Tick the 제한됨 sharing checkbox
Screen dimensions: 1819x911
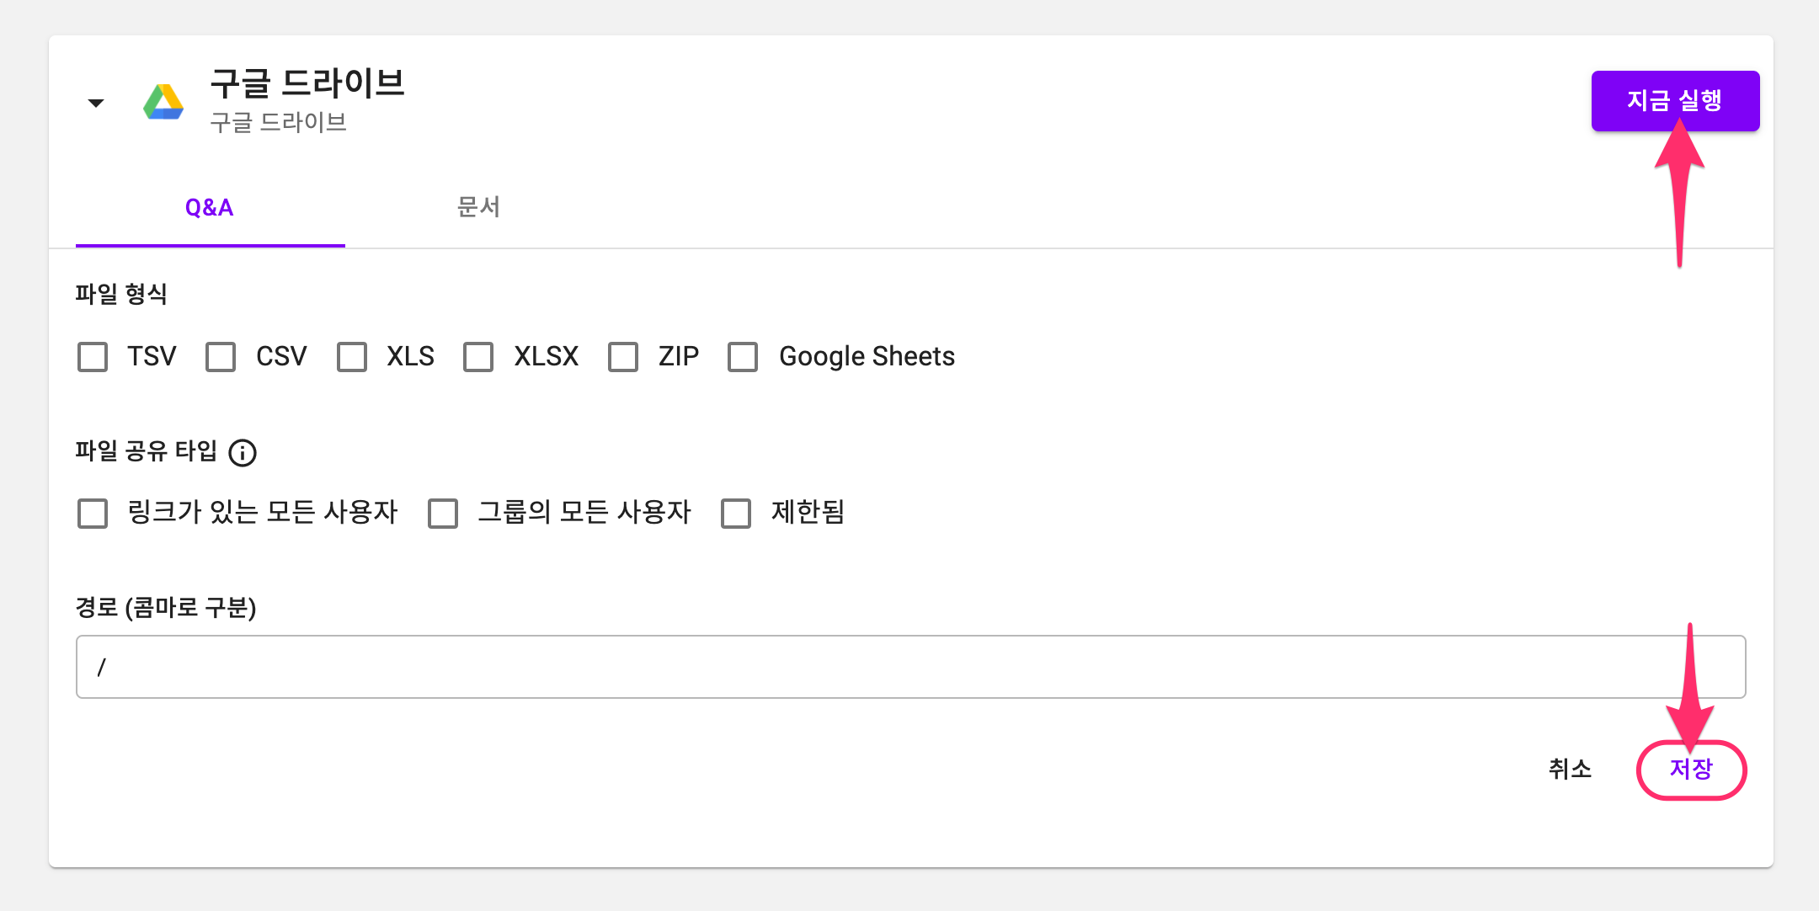coord(736,513)
